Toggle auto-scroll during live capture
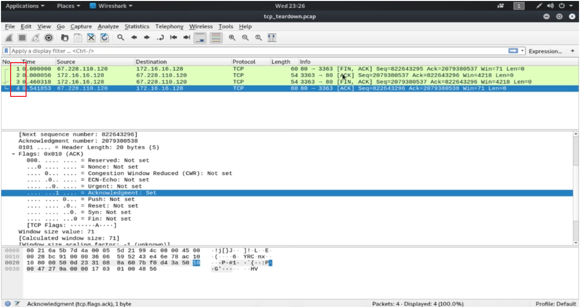Image resolution: width=580 pixels, height=307 pixels. [201, 38]
